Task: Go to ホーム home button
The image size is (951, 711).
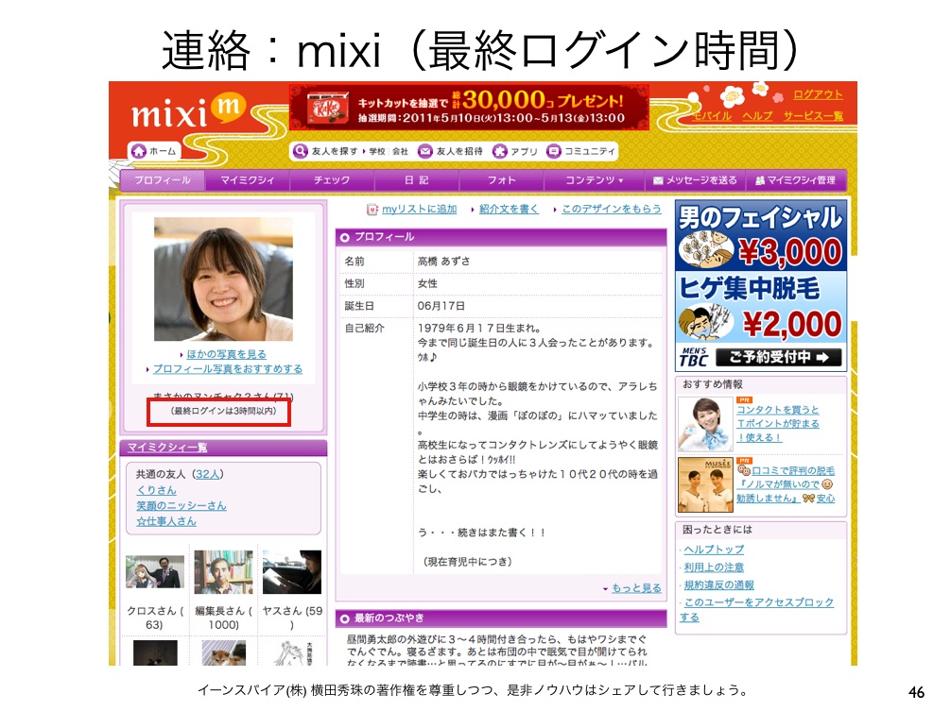Action: pos(155,151)
